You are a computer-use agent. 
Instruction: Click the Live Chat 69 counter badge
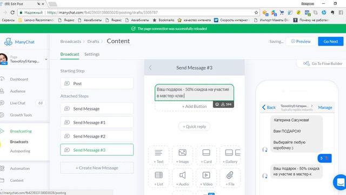click(41, 103)
